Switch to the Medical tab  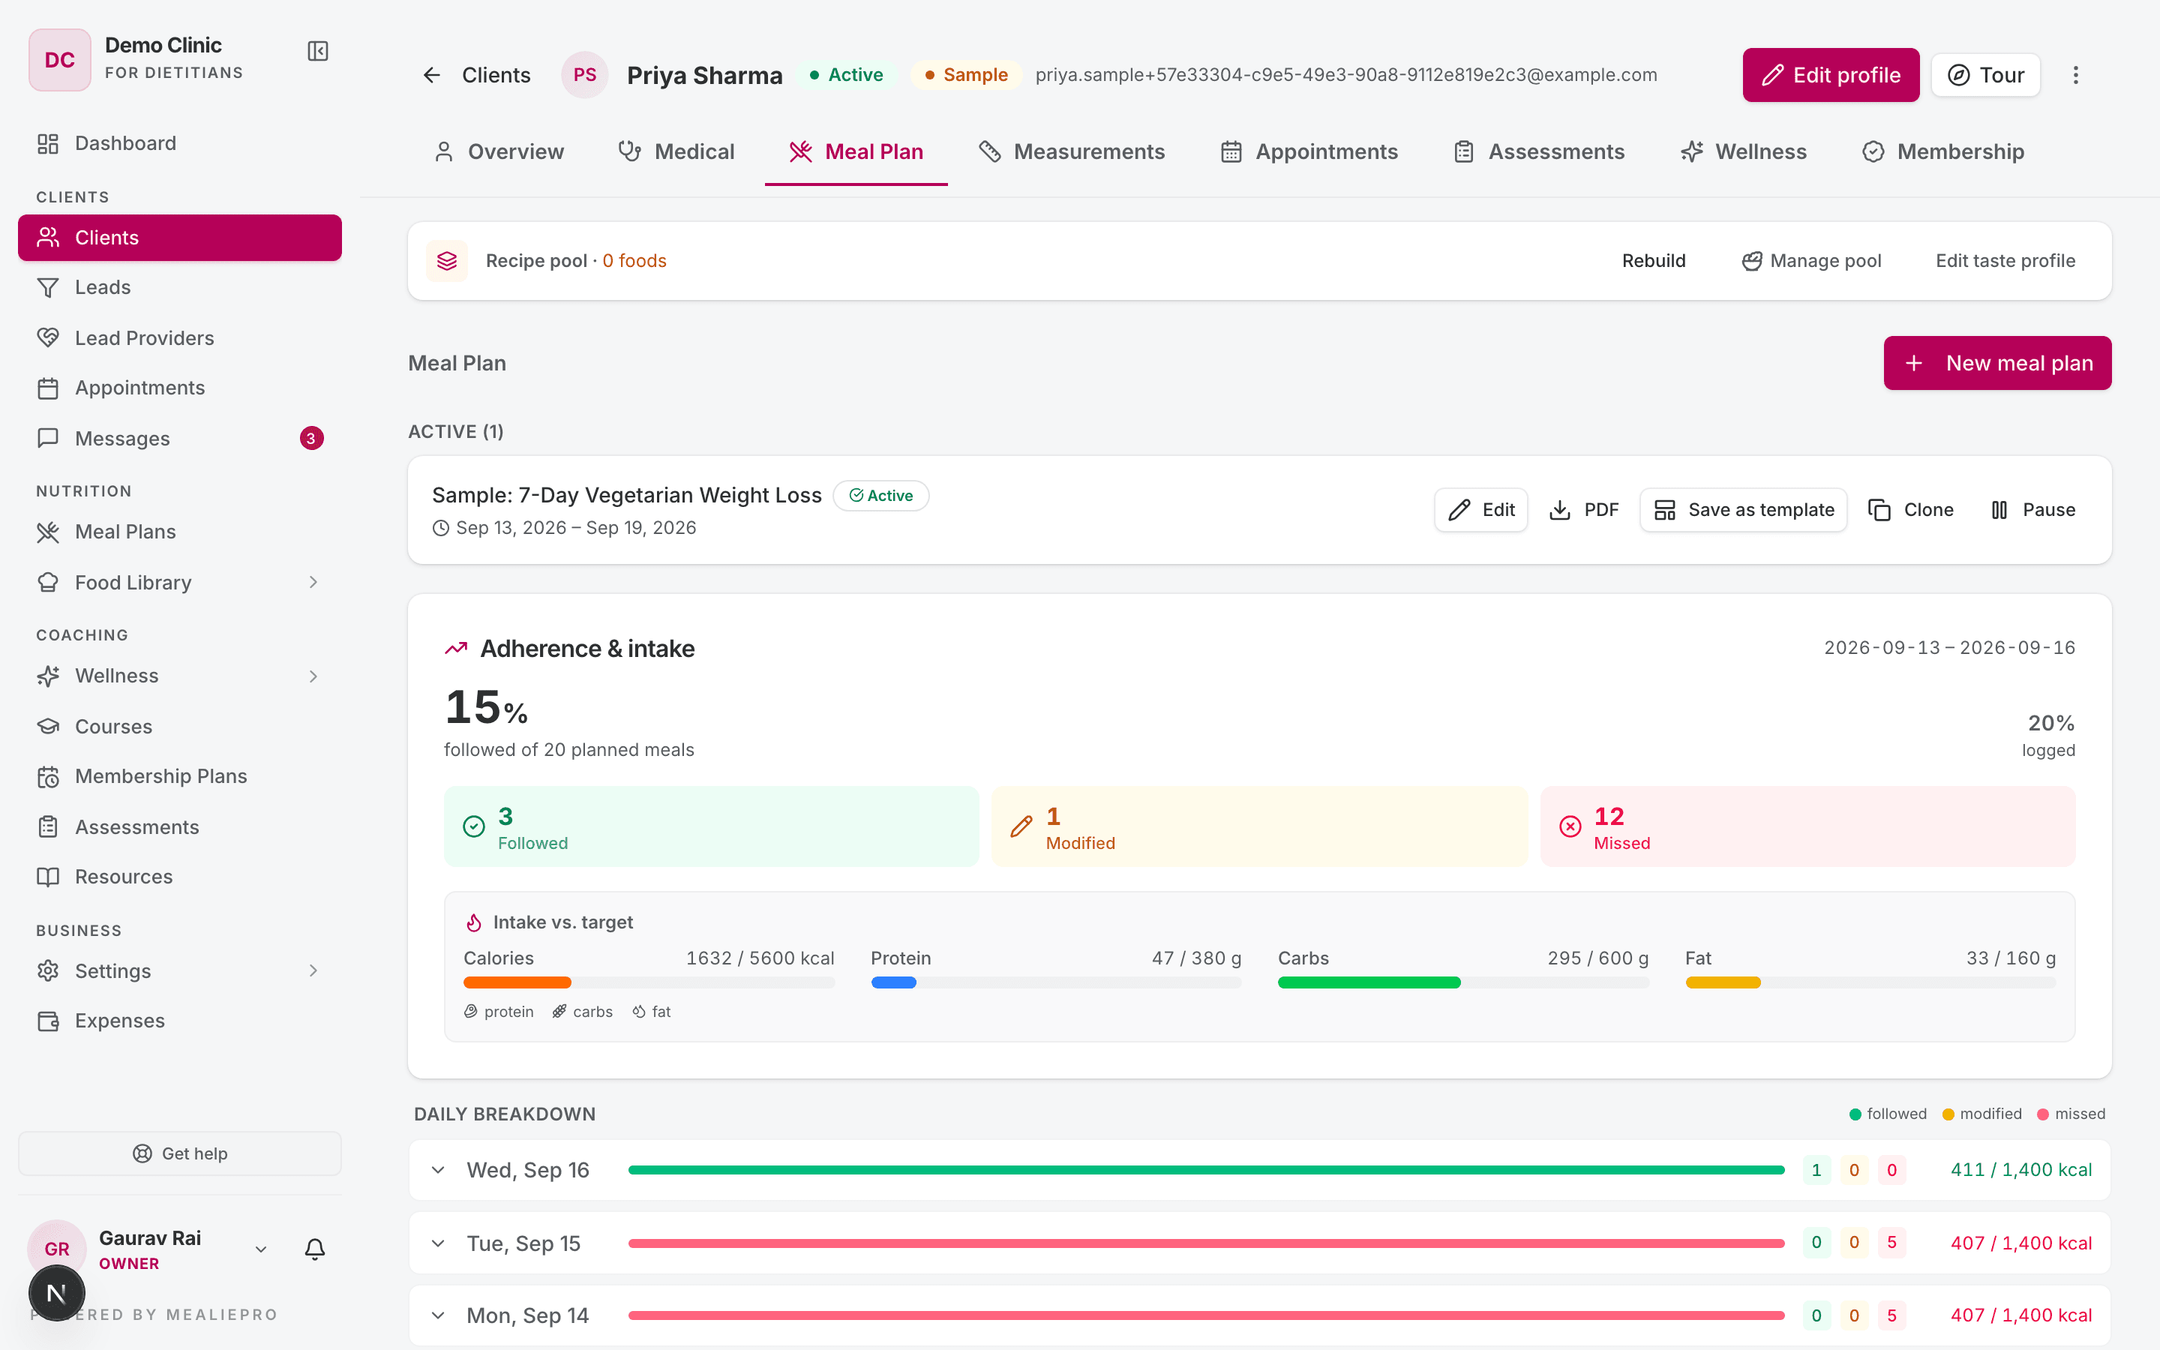tap(676, 151)
